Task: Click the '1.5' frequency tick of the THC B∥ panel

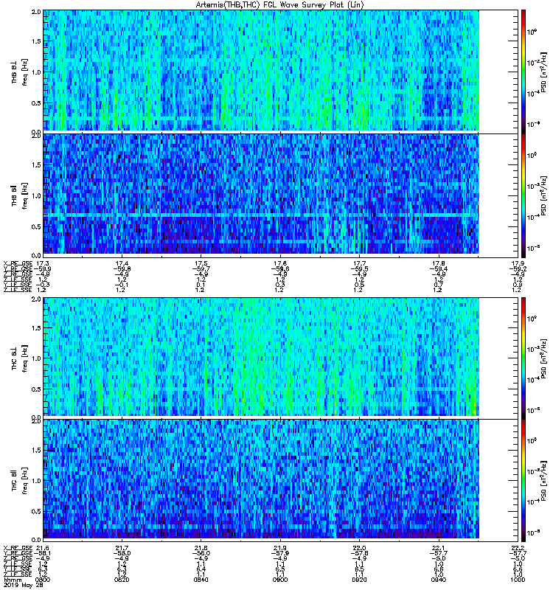Action: coord(36,450)
